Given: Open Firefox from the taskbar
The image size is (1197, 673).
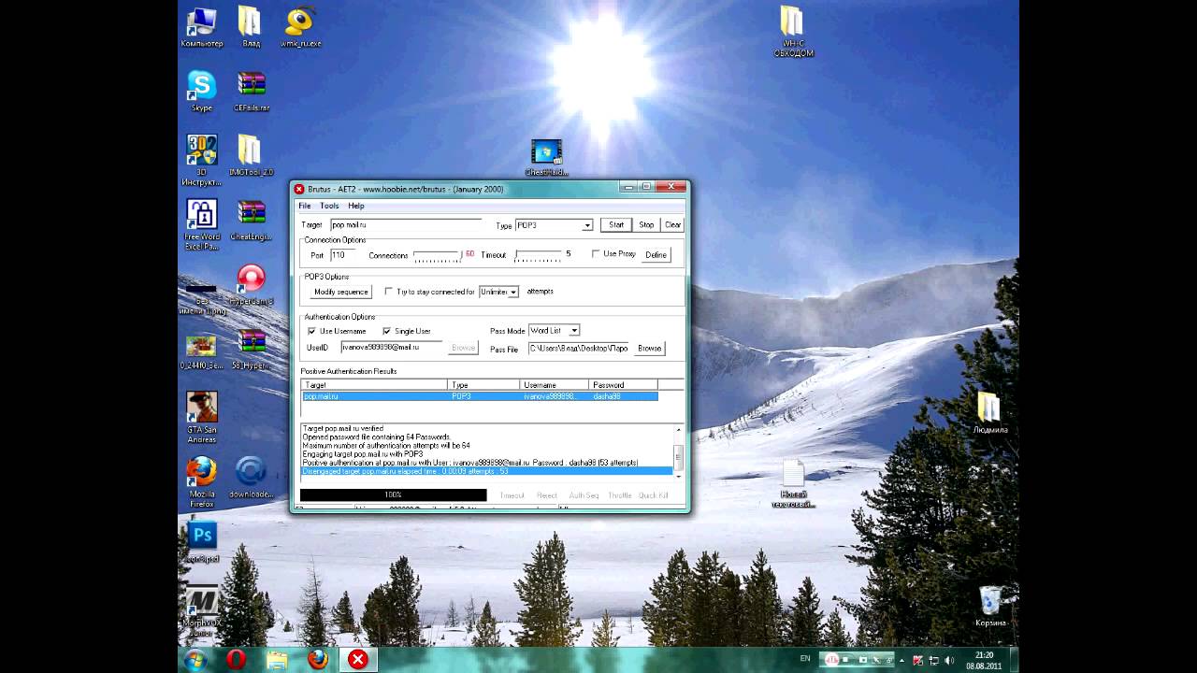Looking at the screenshot, I should click(318, 660).
